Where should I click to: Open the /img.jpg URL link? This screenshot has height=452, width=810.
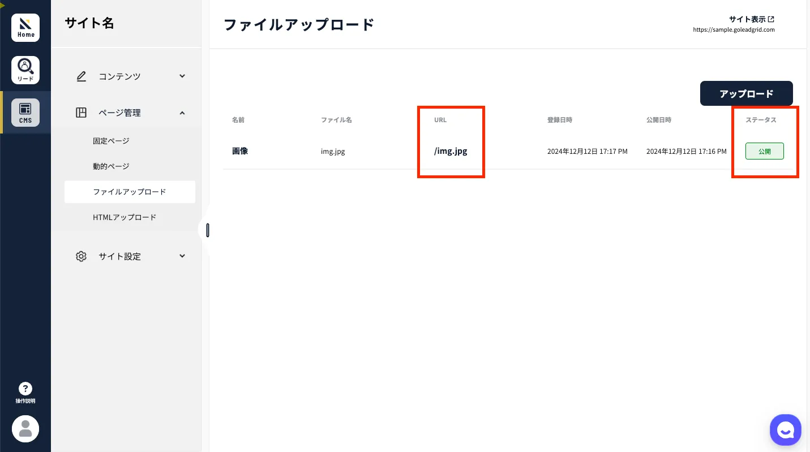coord(451,151)
